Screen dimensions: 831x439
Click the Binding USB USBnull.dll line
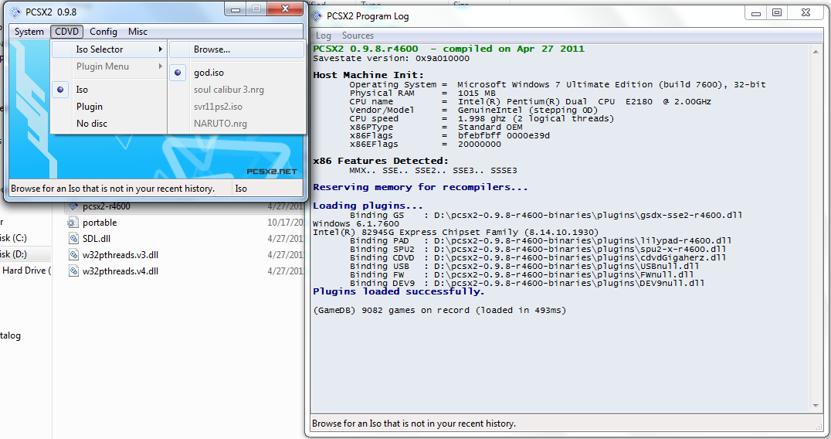tap(524, 266)
